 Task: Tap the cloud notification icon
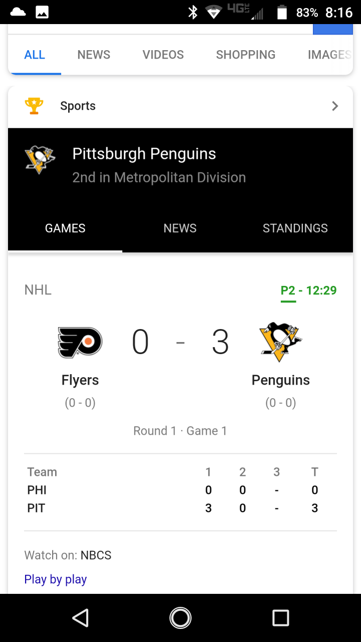(18, 12)
